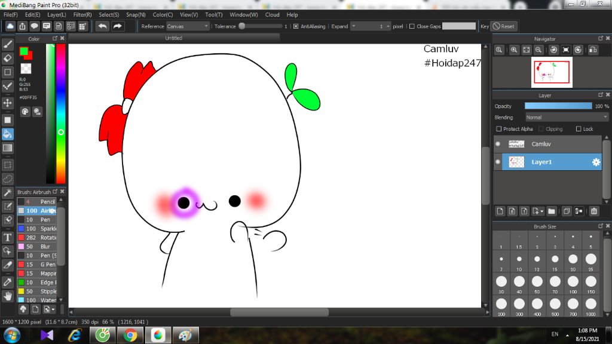Zoom in using Navigator magnifier plus
Image resolution: width=612 pixels, height=344 pixels.
coord(514,50)
